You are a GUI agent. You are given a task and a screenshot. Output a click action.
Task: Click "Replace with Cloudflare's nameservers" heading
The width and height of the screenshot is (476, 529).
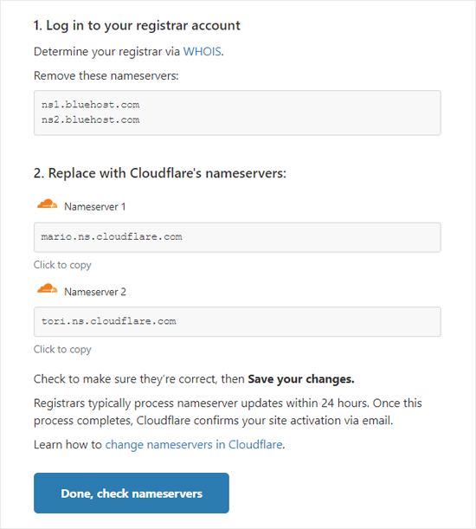(x=160, y=173)
